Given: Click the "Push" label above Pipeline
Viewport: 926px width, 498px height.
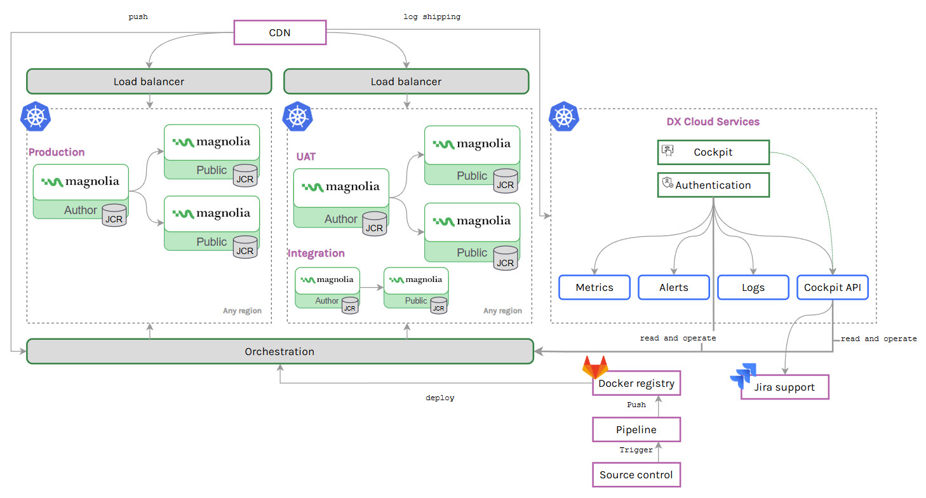Looking at the screenshot, I should [636, 405].
